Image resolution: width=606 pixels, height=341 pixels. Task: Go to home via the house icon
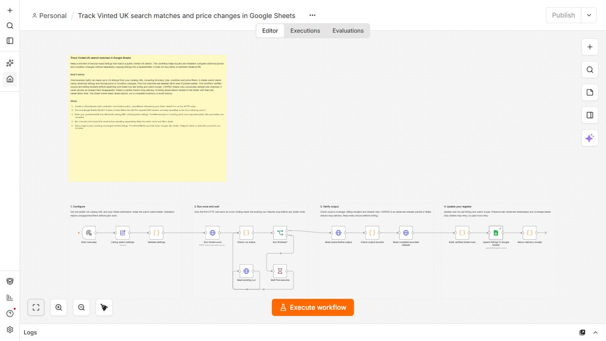tap(10, 79)
